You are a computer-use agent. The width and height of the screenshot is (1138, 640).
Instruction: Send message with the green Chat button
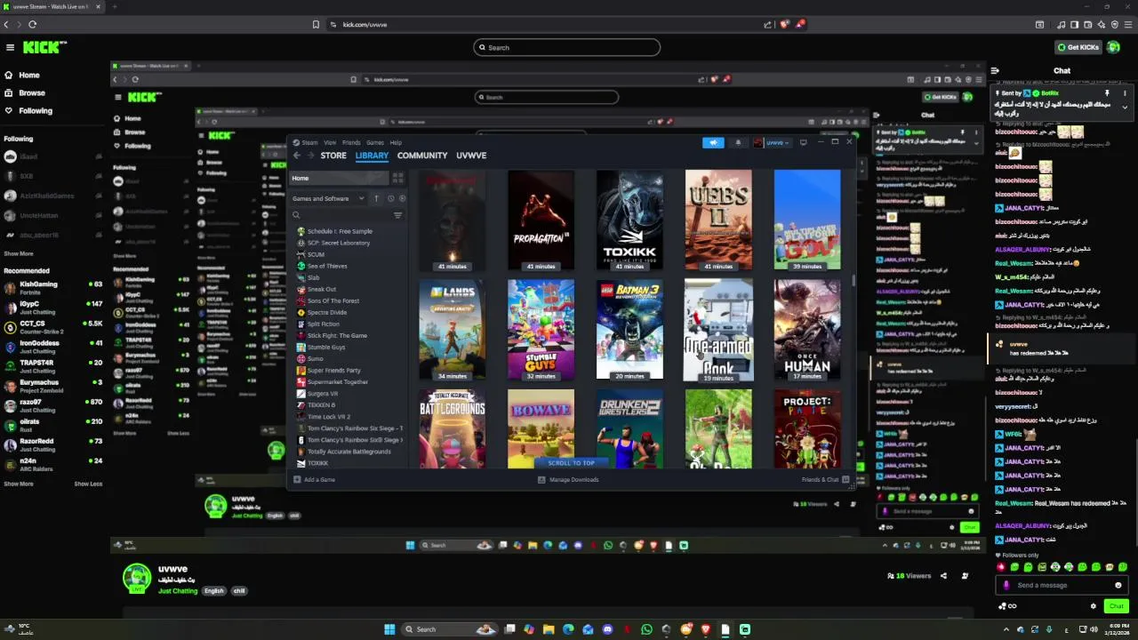pyautogui.click(x=1117, y=606)
